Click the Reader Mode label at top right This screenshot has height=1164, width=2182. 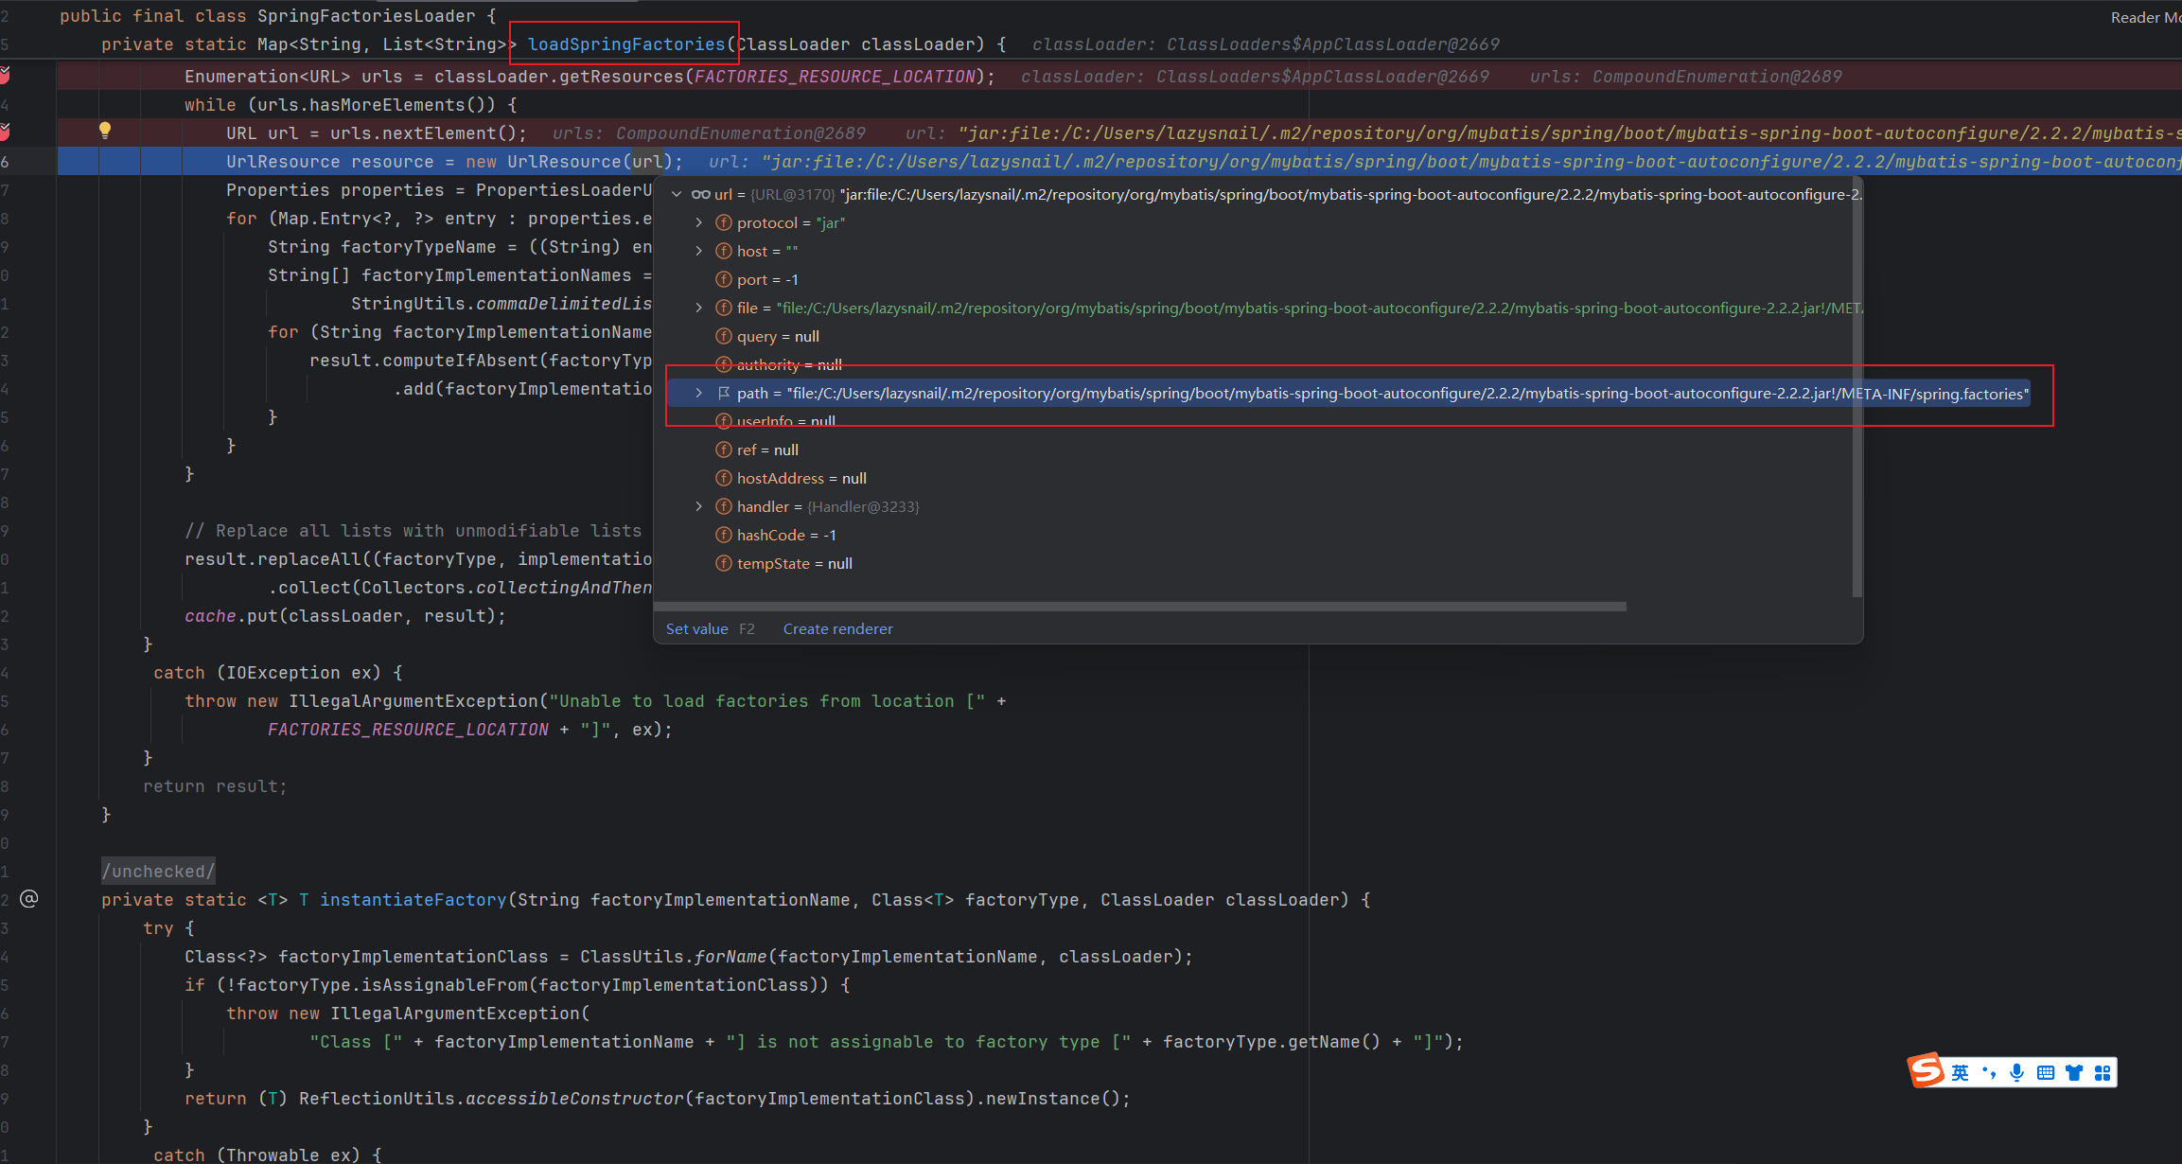click(x=2145, y=17)
